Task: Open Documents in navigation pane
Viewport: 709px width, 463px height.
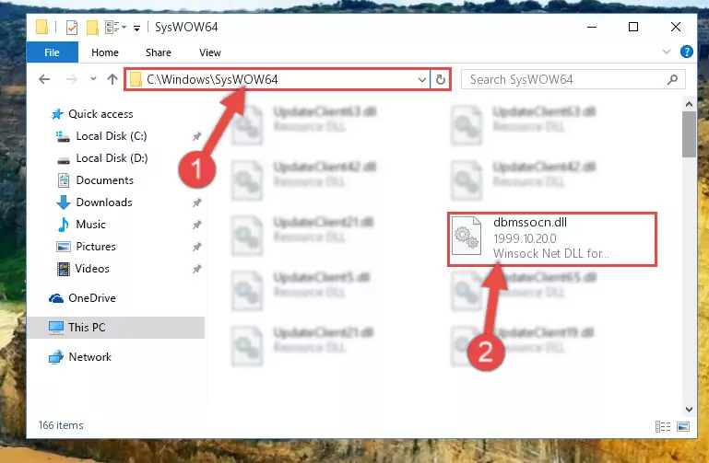Action: point(104,180)
